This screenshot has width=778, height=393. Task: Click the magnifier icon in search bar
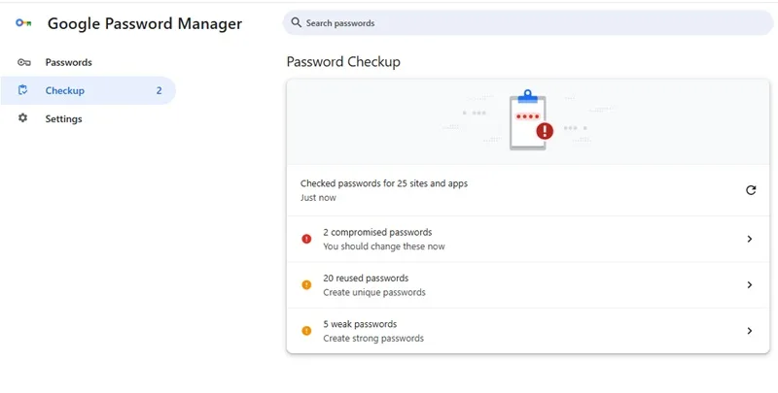[297, 22]
